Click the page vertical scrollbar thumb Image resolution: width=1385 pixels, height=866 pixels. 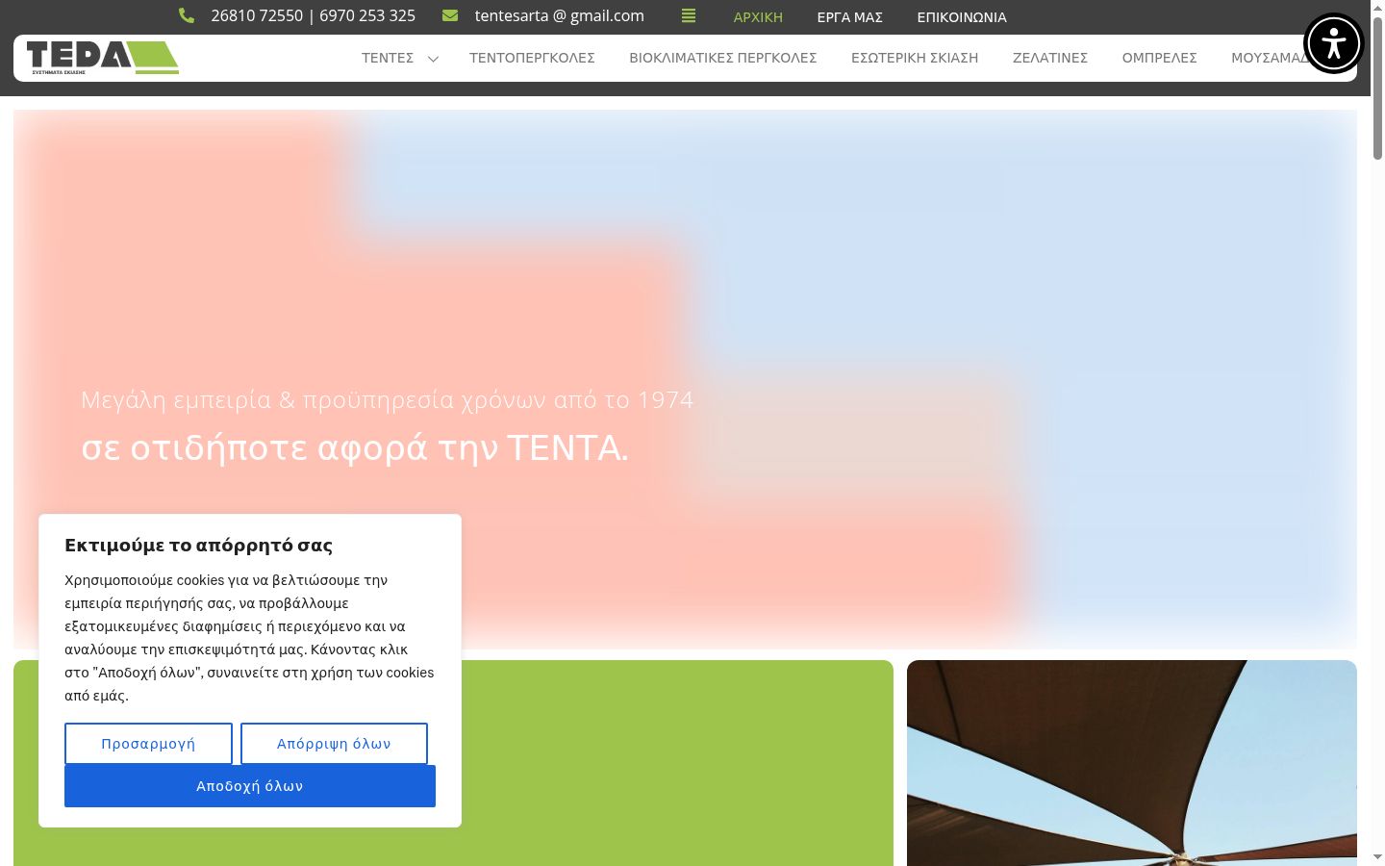pyautogui.click(x=1377, y=87)
